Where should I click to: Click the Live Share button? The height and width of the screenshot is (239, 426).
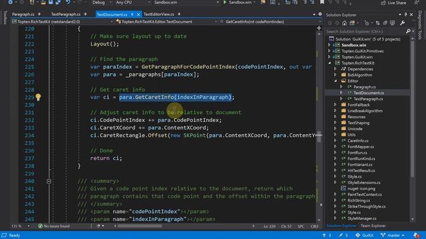[393, 3]
